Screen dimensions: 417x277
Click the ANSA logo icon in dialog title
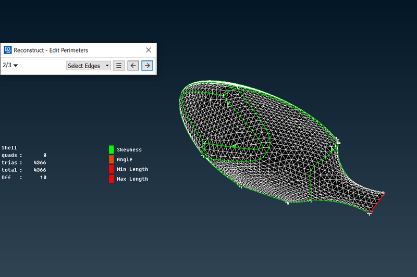tap(8, 50)
